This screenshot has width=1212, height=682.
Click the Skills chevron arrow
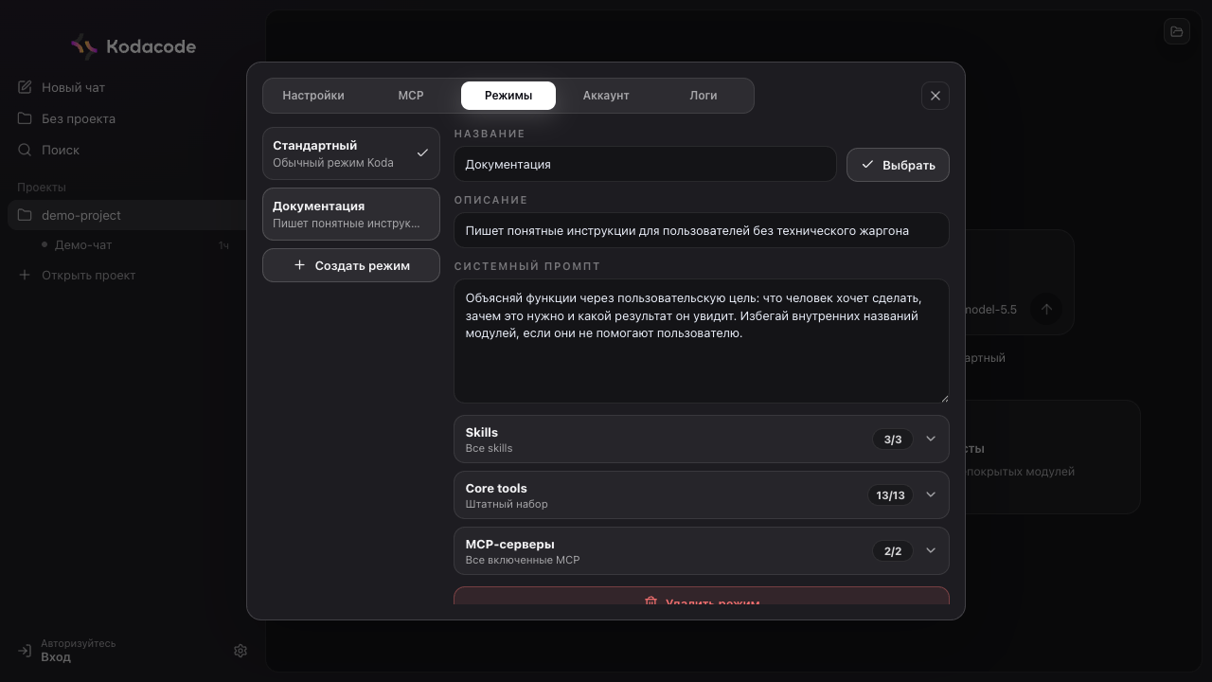click(x=931, y=439)
